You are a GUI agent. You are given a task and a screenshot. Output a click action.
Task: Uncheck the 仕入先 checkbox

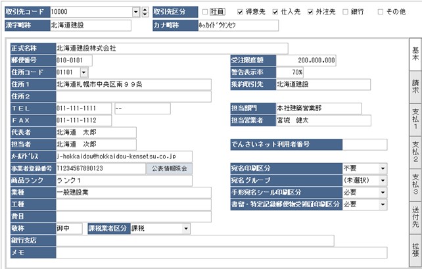tap(273, 12)
